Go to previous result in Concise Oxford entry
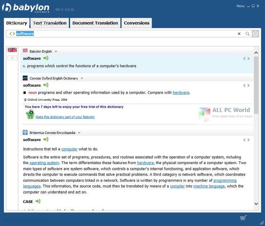 point(244,86)
